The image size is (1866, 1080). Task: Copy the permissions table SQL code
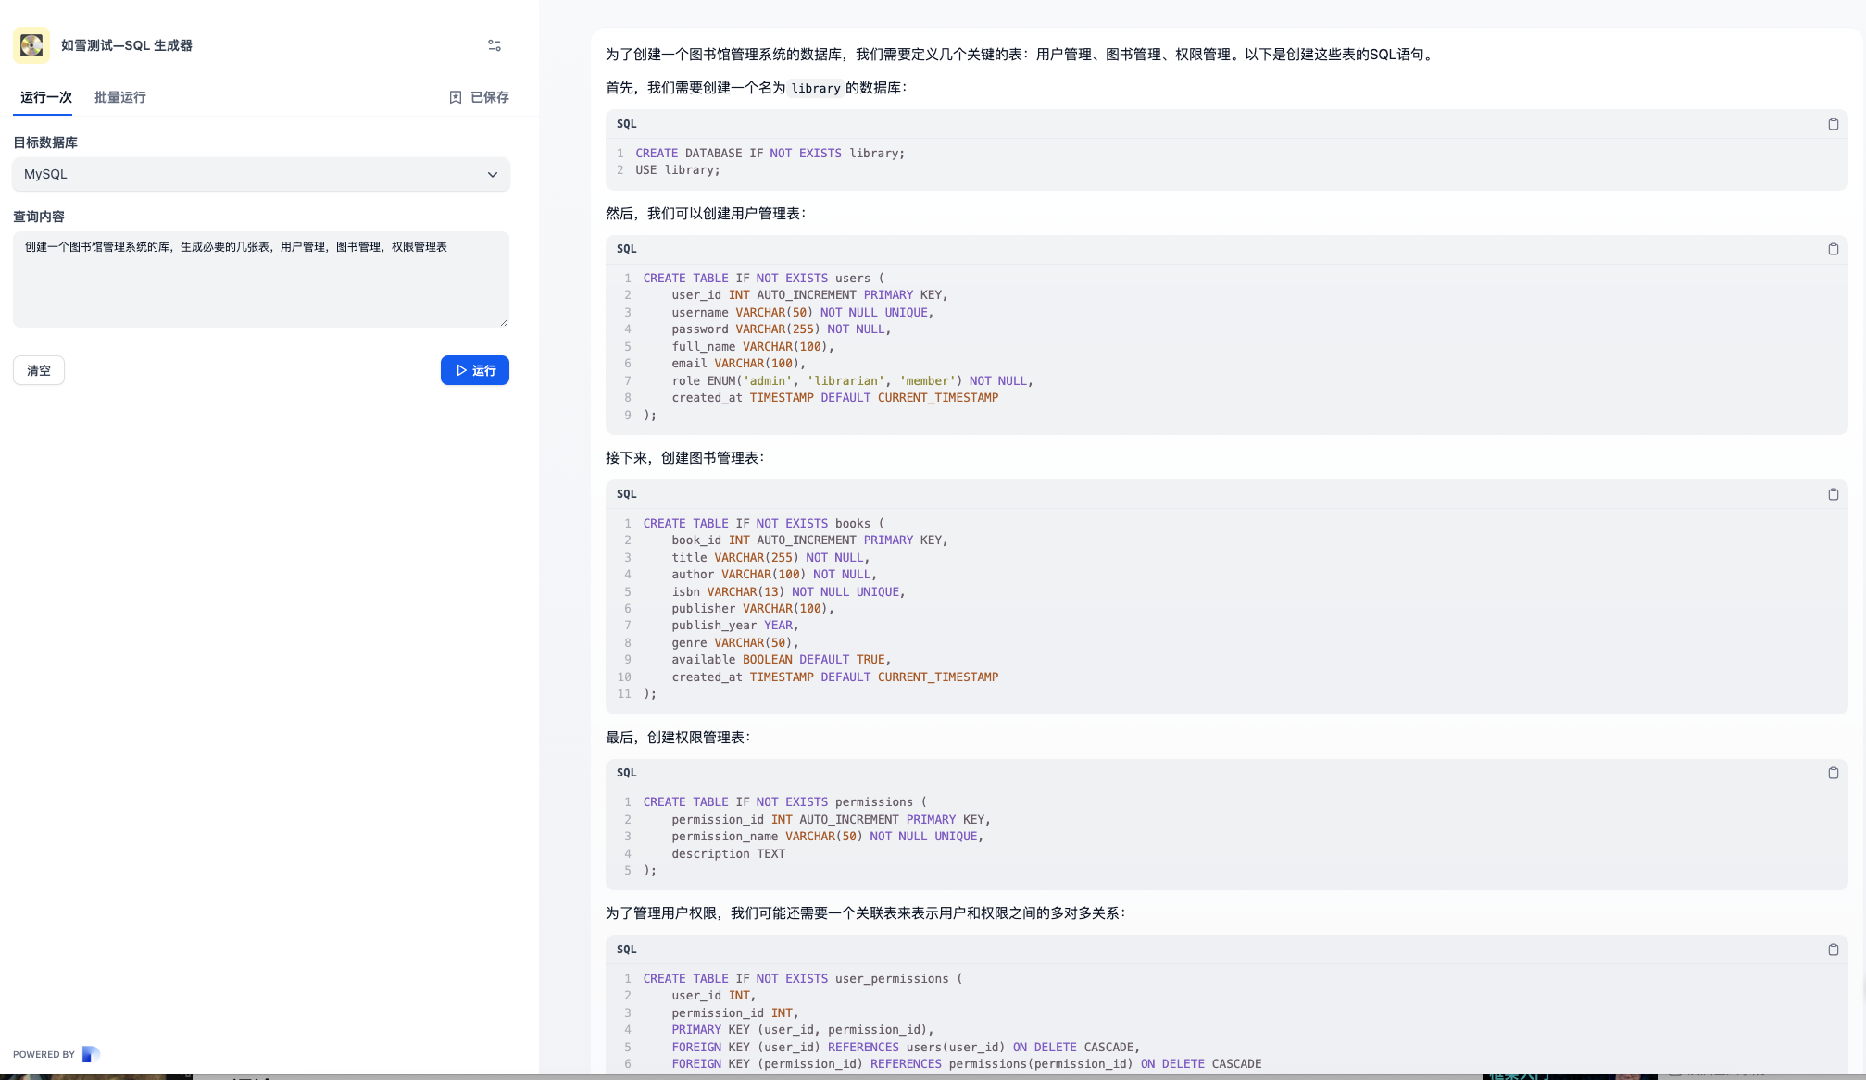1833,773
